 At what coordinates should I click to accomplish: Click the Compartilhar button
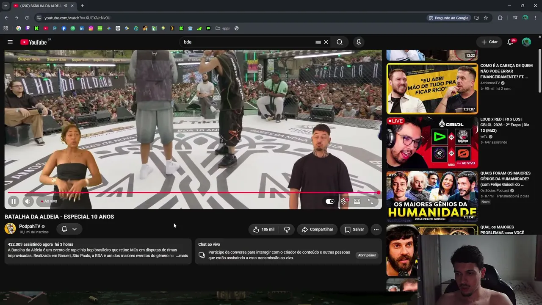coord(317,229)
